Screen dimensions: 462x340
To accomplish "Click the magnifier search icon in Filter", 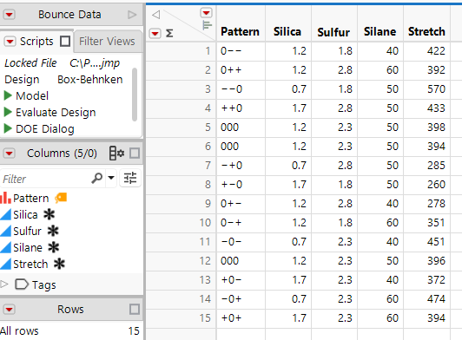I will (x=97, y=178).
